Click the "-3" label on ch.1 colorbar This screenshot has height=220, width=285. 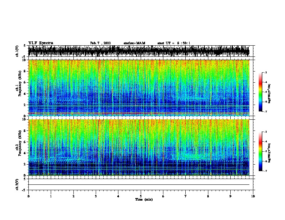point(265,72)
